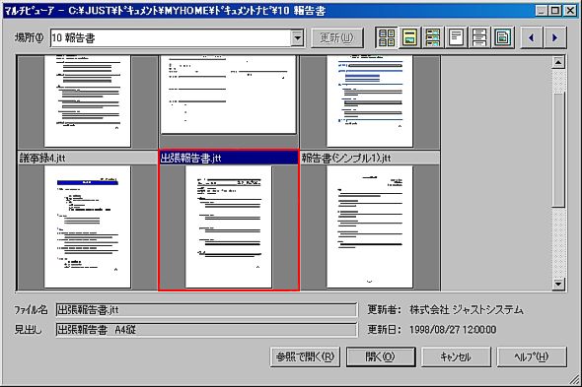Click the teal document image view icon

[502, 37]
